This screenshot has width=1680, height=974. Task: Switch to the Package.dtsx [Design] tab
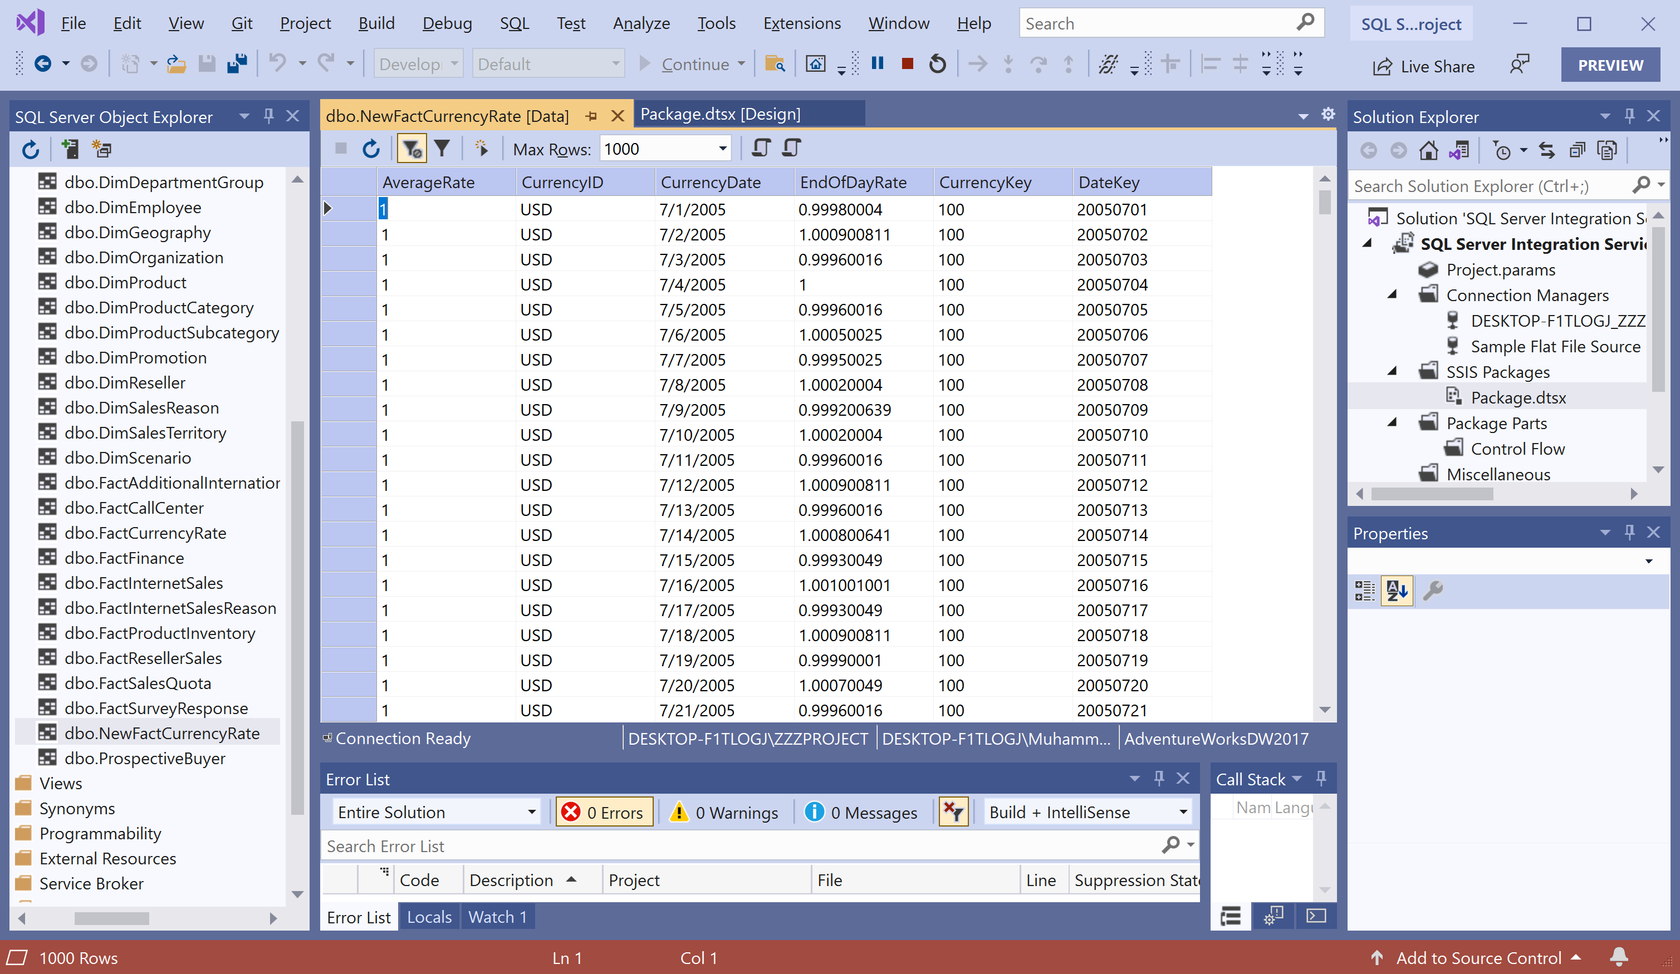tap(720, 114)
